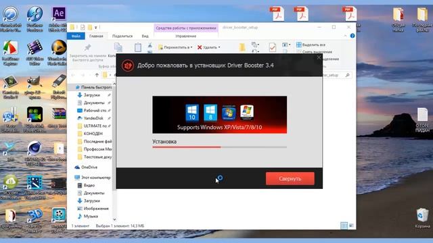Image resolution: width=433 pixels, height=243 pixels.
Task: Open Explorer help via question mark icon
Action: coord(352,36)
